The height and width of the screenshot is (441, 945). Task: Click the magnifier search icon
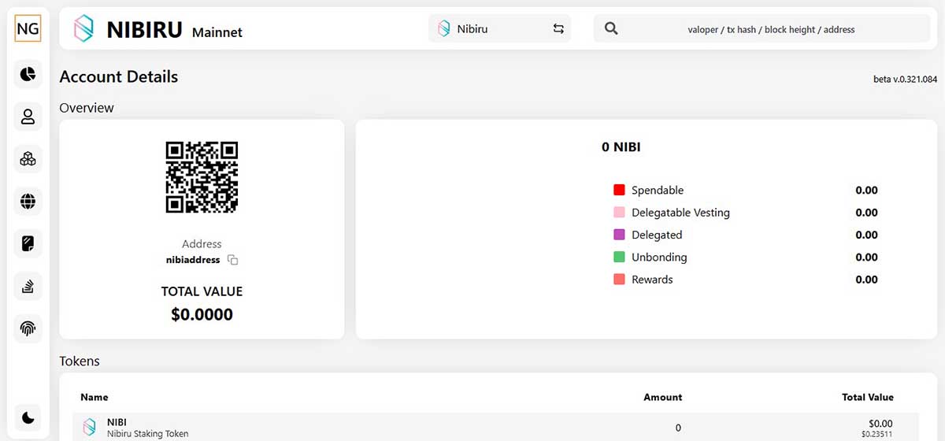pos(611,28)
